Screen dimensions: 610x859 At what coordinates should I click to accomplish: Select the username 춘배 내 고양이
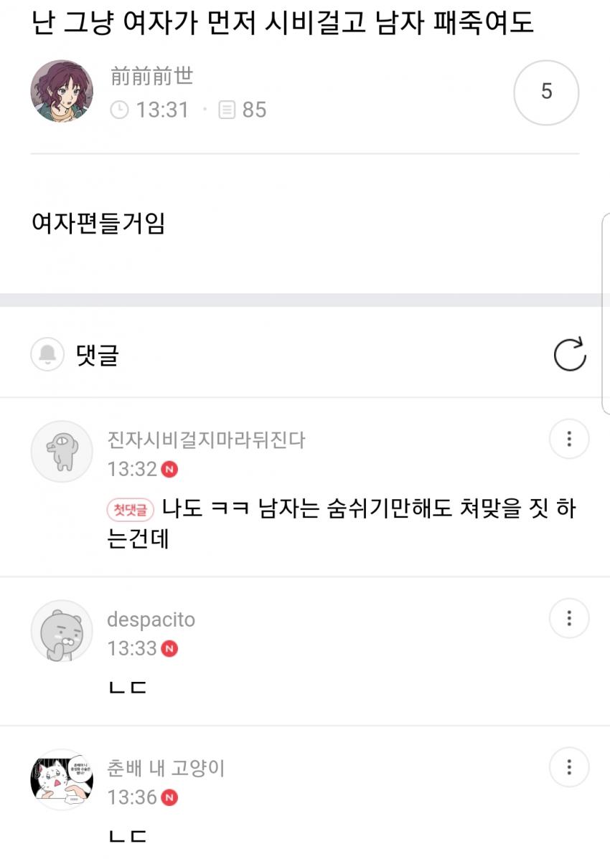(x=166, y=769)
